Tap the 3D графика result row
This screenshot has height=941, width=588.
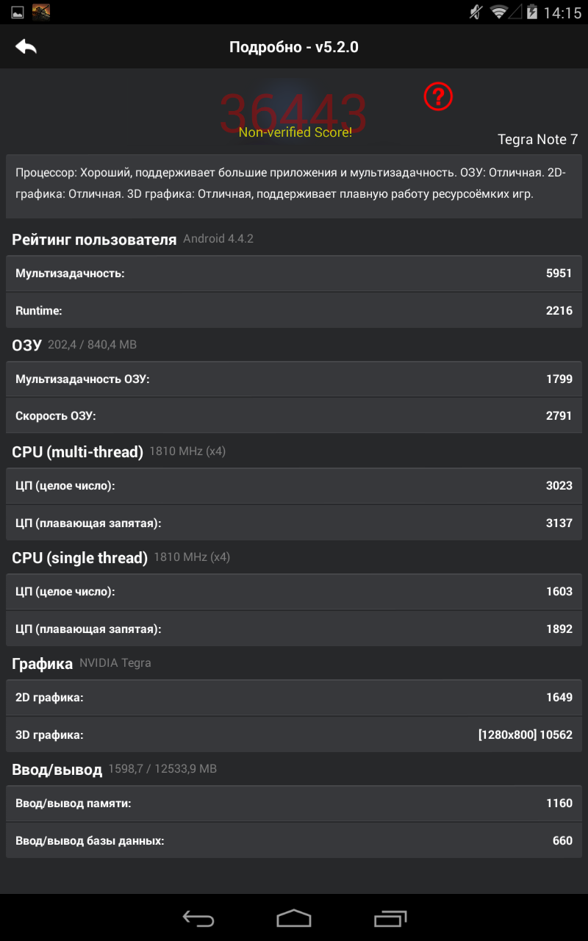294,734
